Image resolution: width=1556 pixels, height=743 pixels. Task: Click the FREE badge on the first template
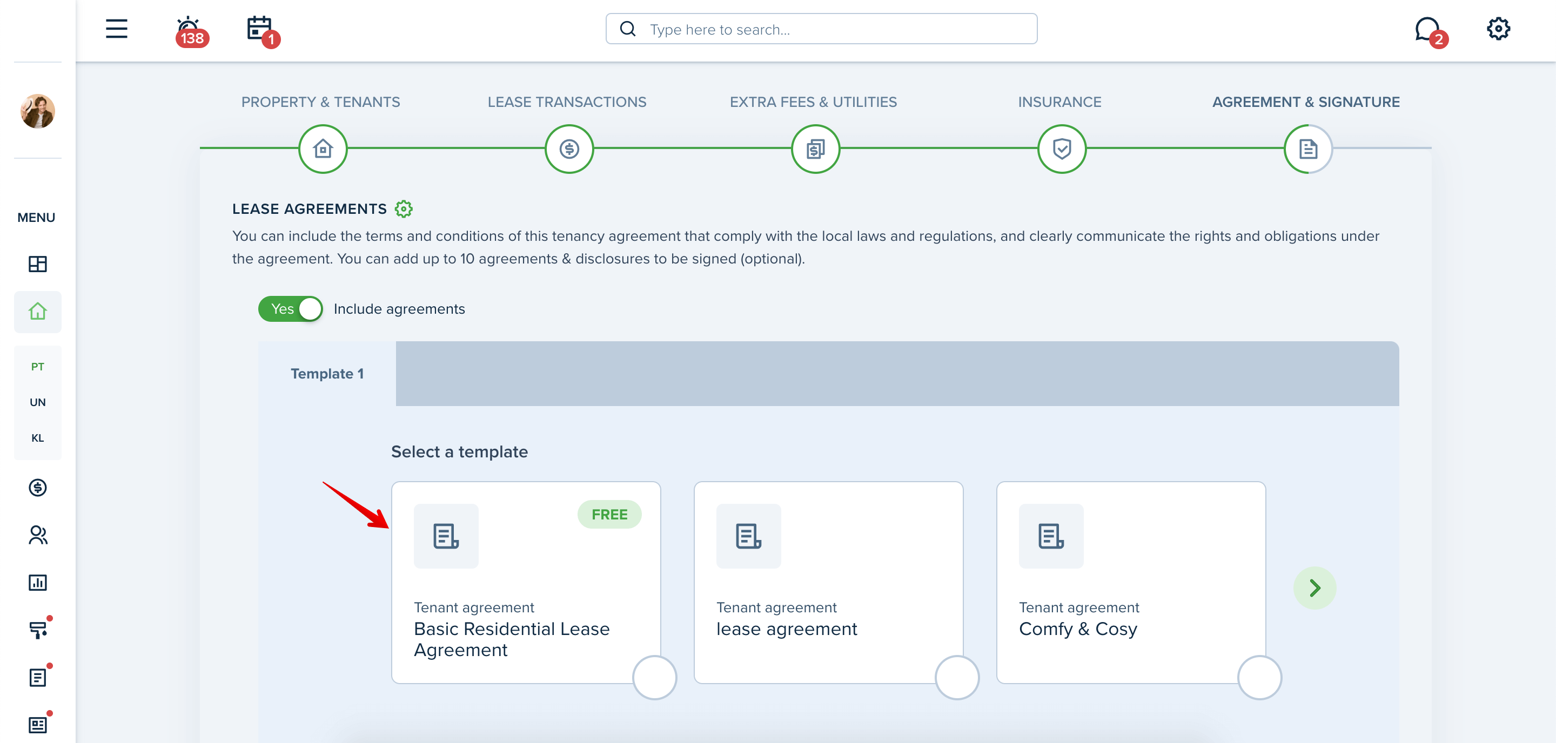click(609, 514)
